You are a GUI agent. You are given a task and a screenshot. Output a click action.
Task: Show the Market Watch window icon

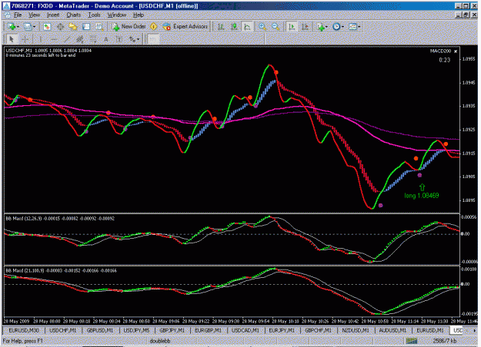[47, 27]
